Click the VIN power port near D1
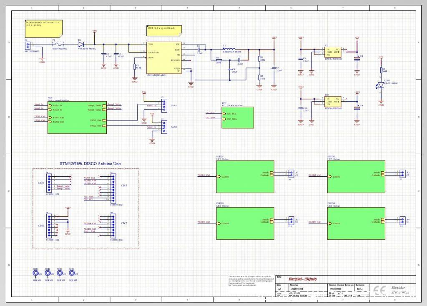 (95, 31)
